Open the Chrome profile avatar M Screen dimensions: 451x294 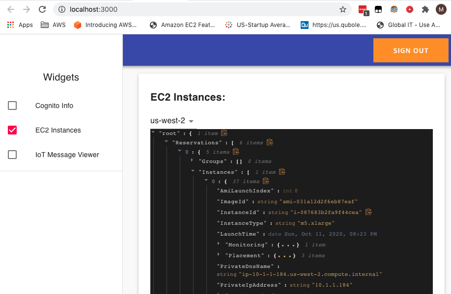pyautogui.click(x=441, y=9)
